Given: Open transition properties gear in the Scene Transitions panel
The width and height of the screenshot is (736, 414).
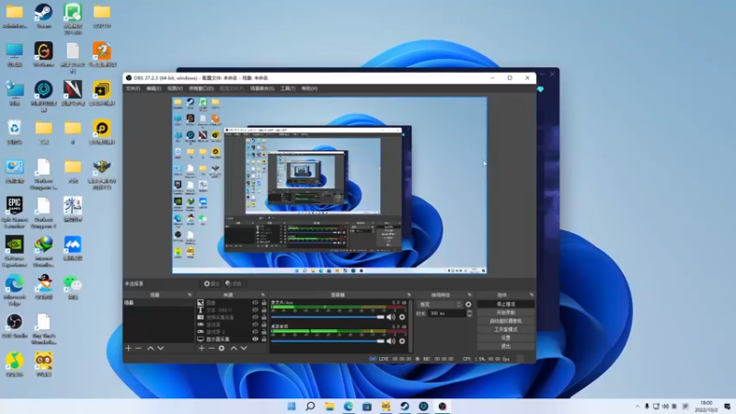Looking at the screenshot, I should tap(468, 305).
